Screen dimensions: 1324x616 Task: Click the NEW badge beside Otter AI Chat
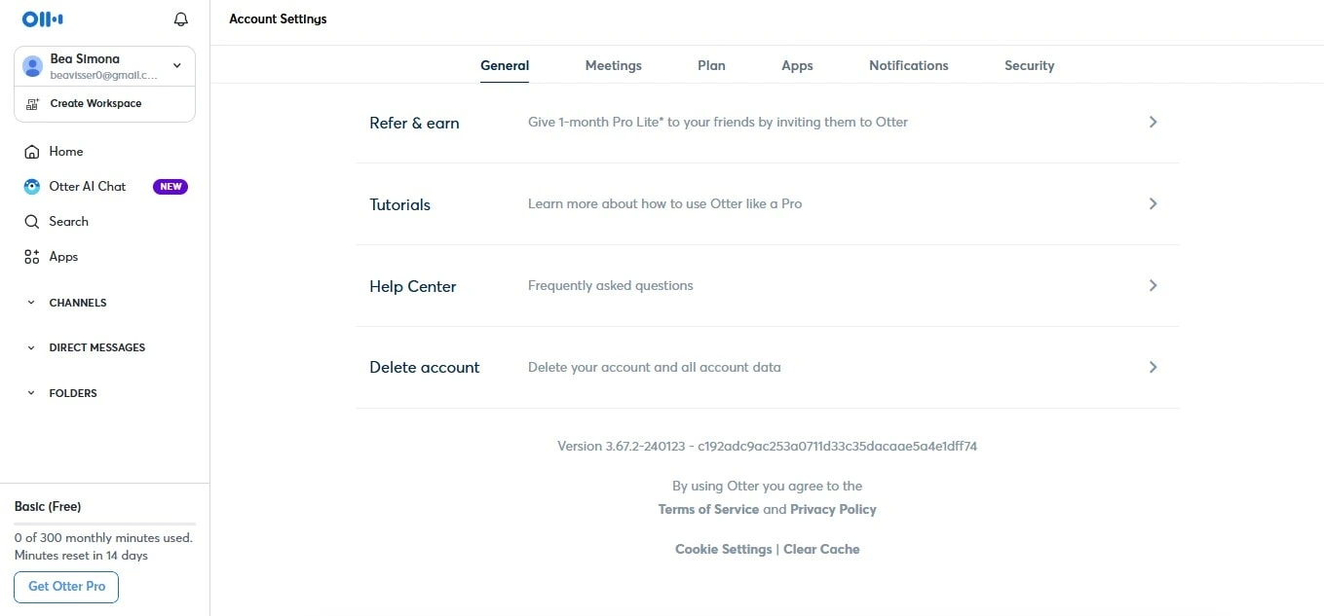[x=170, y=187]
